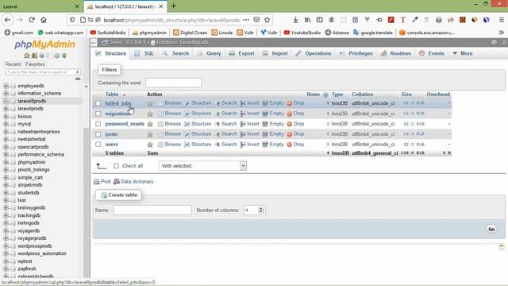The height and width of the screenshot is (286, 508).
Task: Click the favorite star for posts table
Action: pyautogui.click(x=150, y=134)
